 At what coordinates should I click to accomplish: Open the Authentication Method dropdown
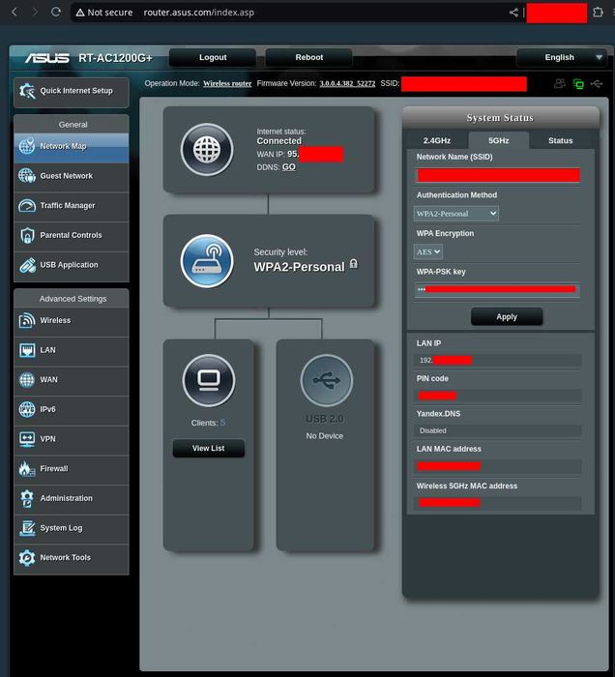click(455, 214)
